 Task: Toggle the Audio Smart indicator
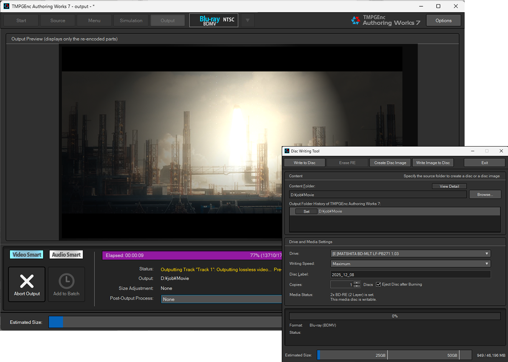pos(66,255)
